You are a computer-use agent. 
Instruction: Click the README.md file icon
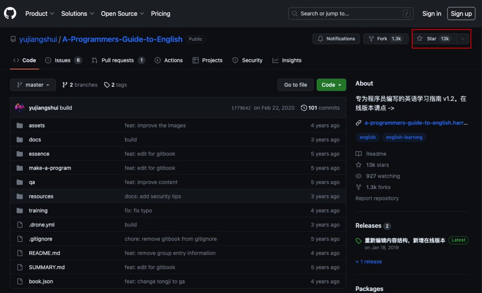tap(20, 253)
